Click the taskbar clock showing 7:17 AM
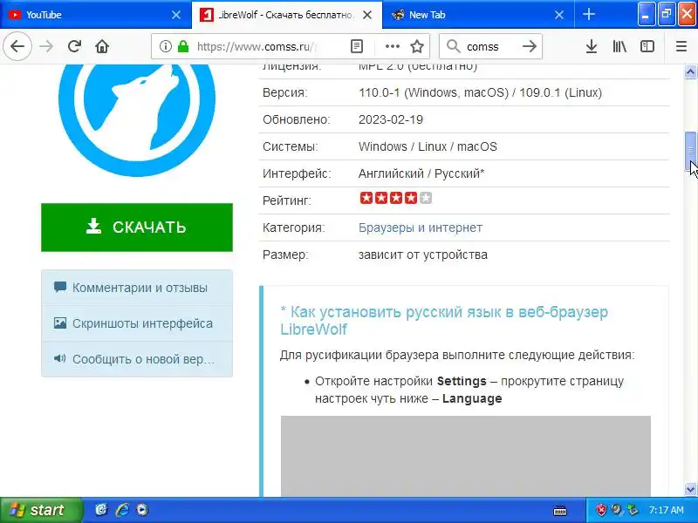The image size is (698, 523). point(666,510)
